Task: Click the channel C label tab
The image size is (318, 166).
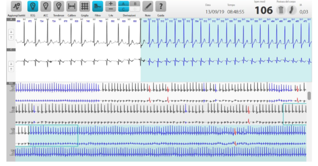Action: click(11, 49)
